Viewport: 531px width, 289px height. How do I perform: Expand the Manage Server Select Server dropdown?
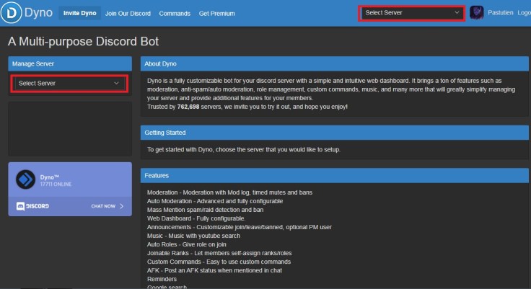point(69,84)
